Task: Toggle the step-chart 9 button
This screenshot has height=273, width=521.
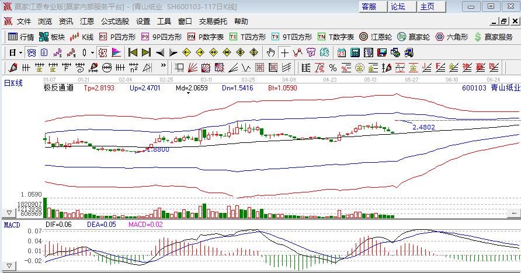Action: (71, 52)
